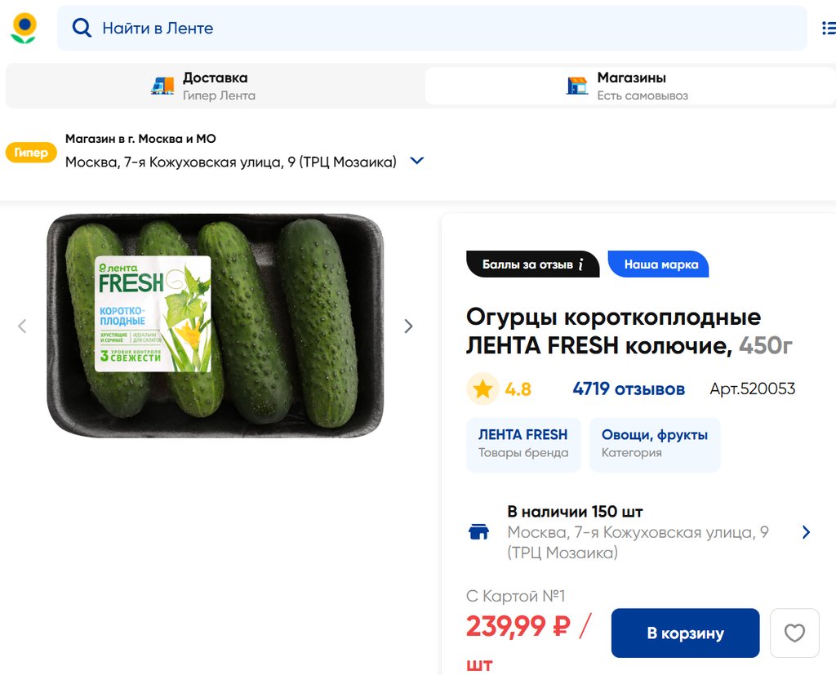The image size is (836, 675).
Task: Click the shop icon near availability
Action: tap(478, 532)
